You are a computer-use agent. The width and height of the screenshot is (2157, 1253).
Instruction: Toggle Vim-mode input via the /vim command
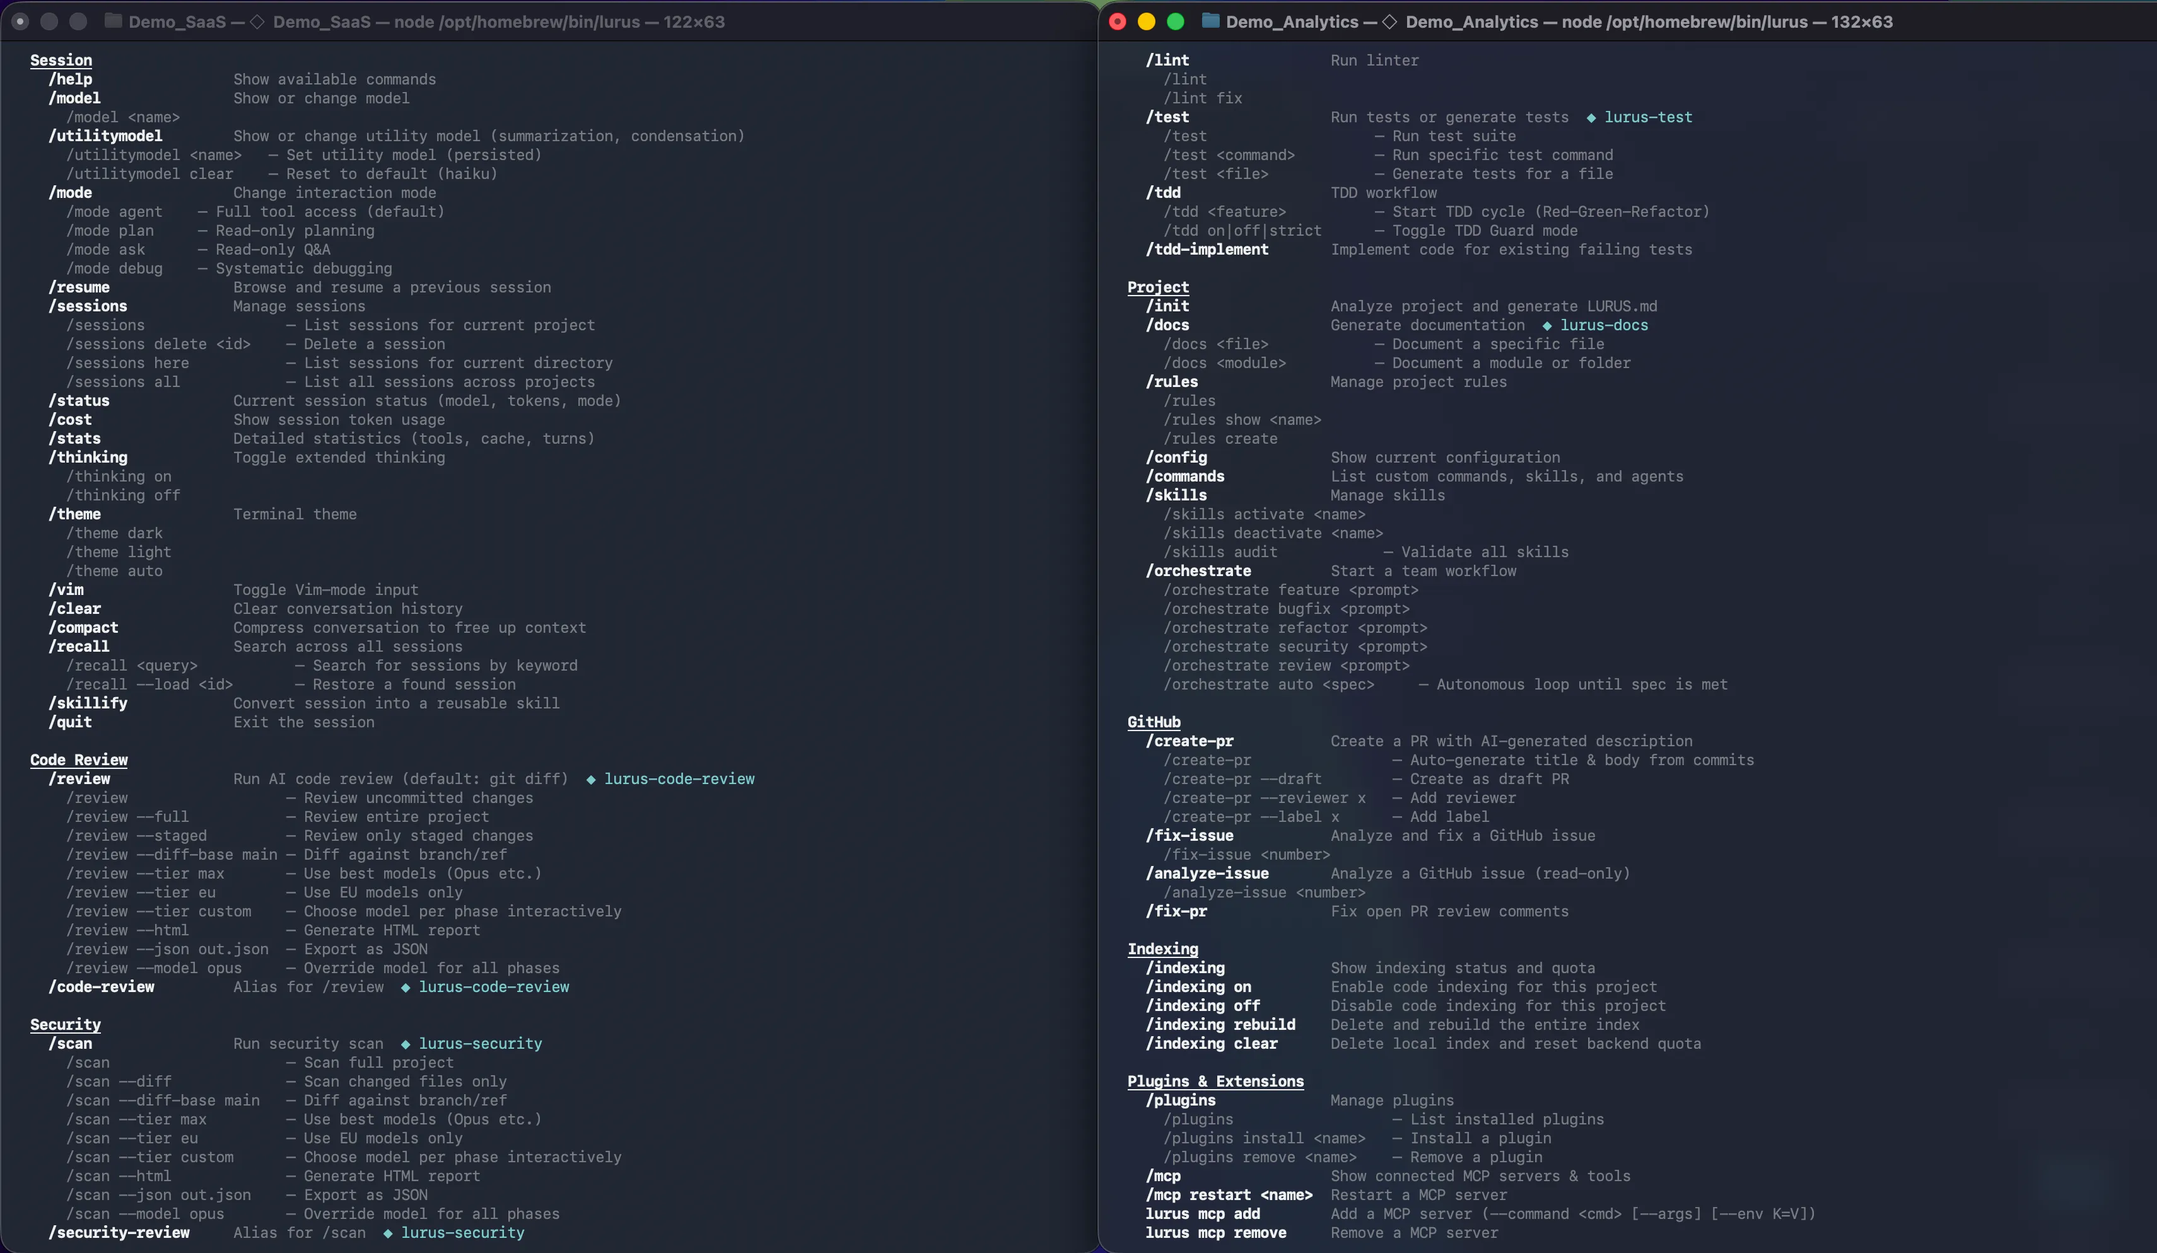[66, 589]
